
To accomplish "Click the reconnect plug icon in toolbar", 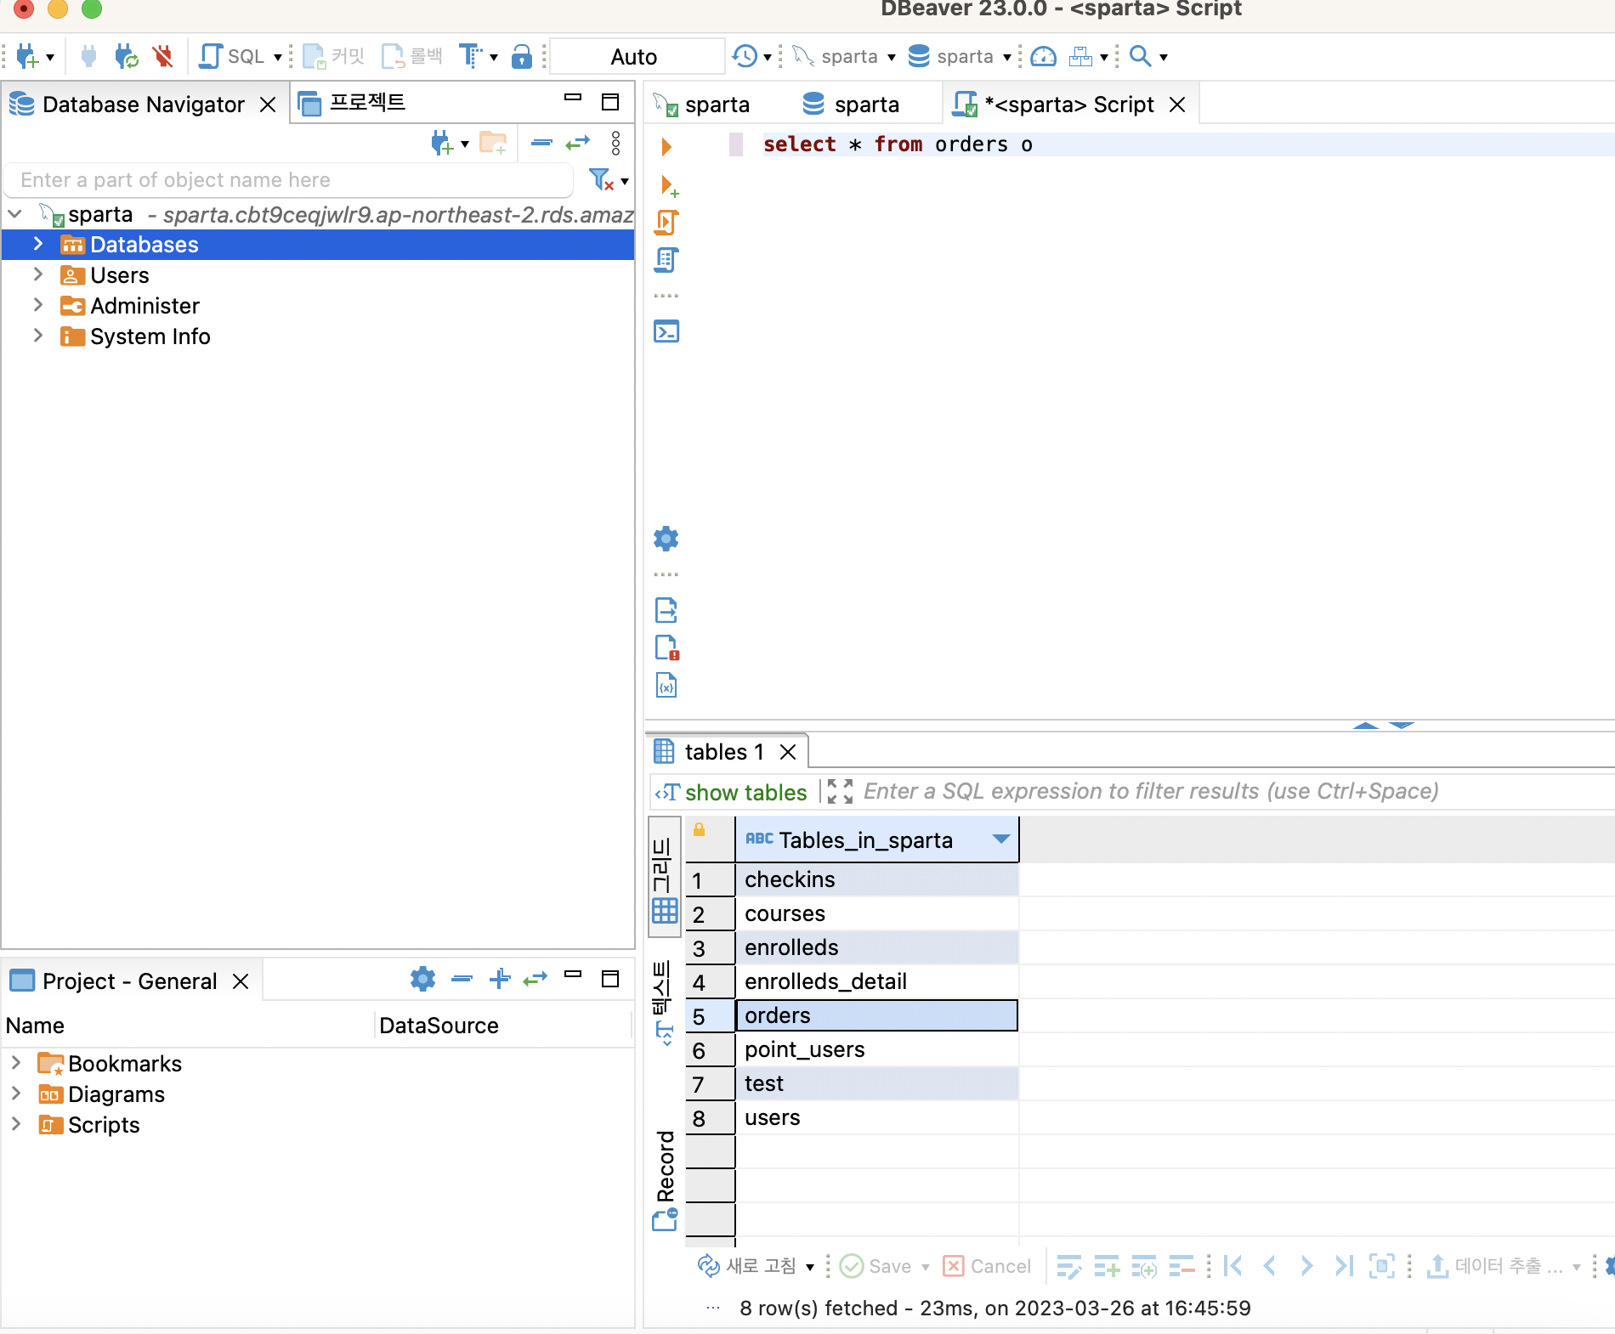I will point(127,57).
